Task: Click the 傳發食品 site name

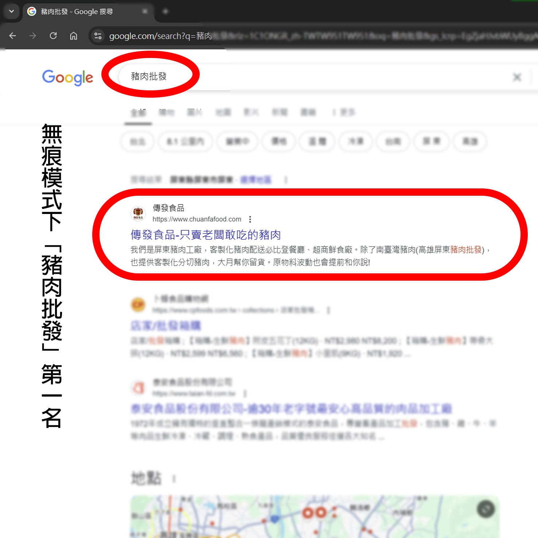Action: tap(168, 208)
